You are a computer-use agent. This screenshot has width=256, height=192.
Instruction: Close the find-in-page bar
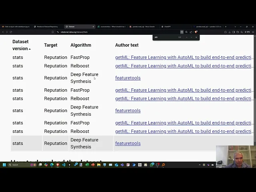(196, 37)
